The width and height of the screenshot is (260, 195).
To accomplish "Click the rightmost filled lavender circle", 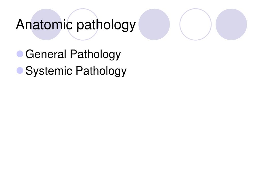I will [x=231, y=24].
